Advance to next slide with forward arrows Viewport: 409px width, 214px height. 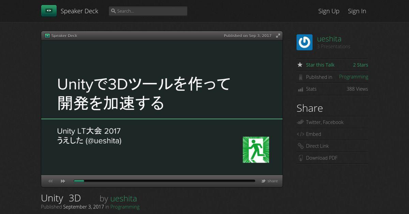[63, 181]
